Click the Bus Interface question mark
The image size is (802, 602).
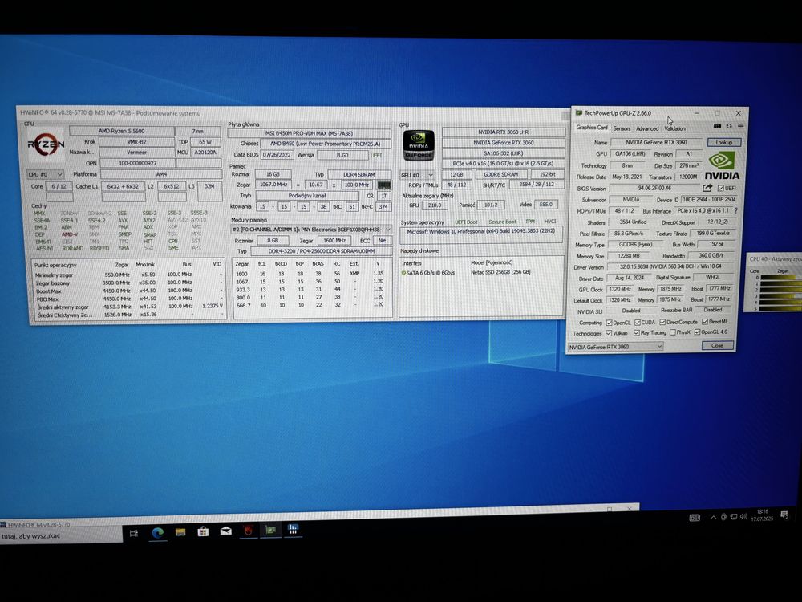click(x=736, y=210)
